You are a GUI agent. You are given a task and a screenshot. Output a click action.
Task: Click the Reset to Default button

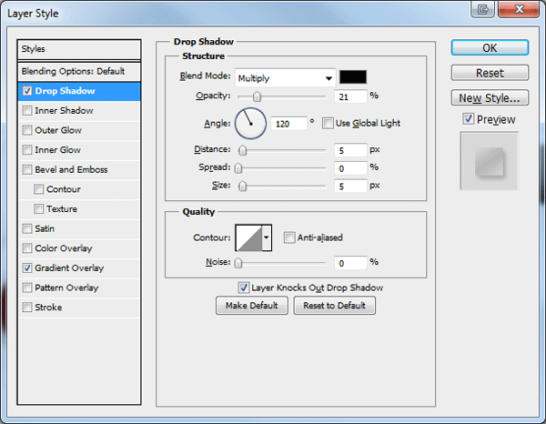point(335,306)
